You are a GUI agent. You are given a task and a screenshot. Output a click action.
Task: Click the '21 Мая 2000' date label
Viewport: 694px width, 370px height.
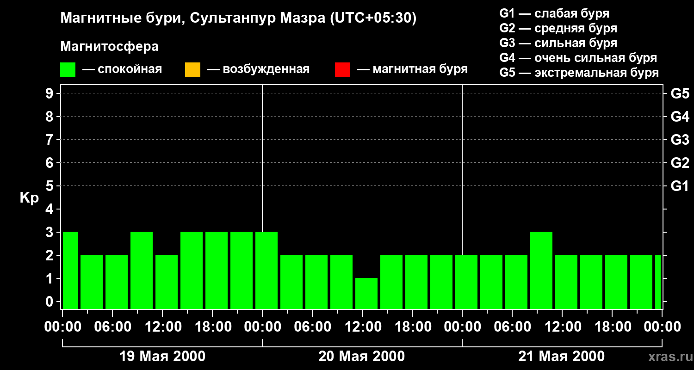coord(561,356)
